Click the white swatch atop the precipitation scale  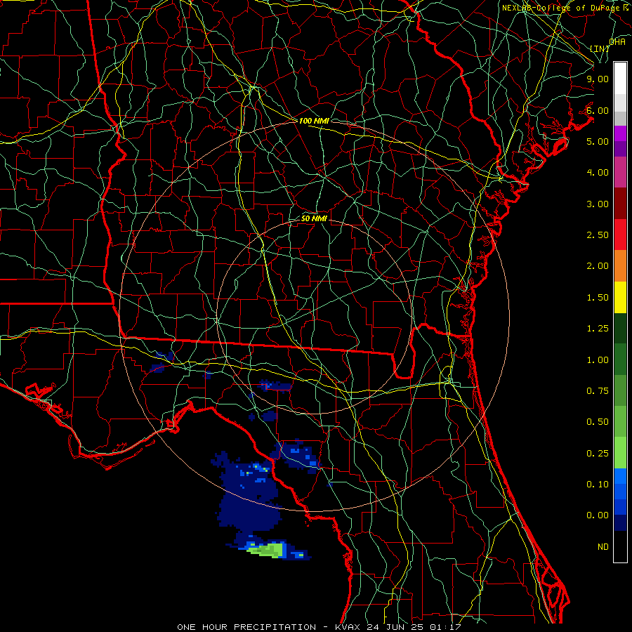click(620, 78)
